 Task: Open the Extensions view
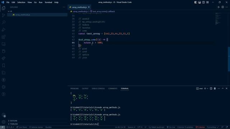point(4,37)
